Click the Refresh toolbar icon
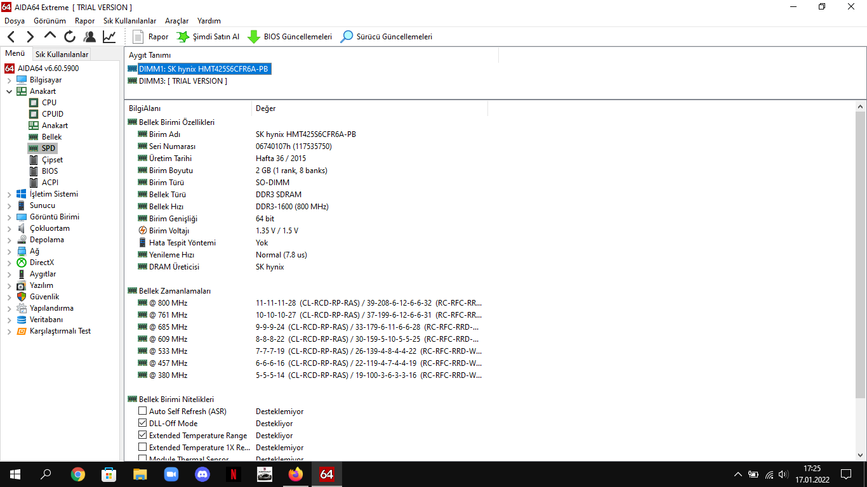Screen dimensions: 867x487 70,37
